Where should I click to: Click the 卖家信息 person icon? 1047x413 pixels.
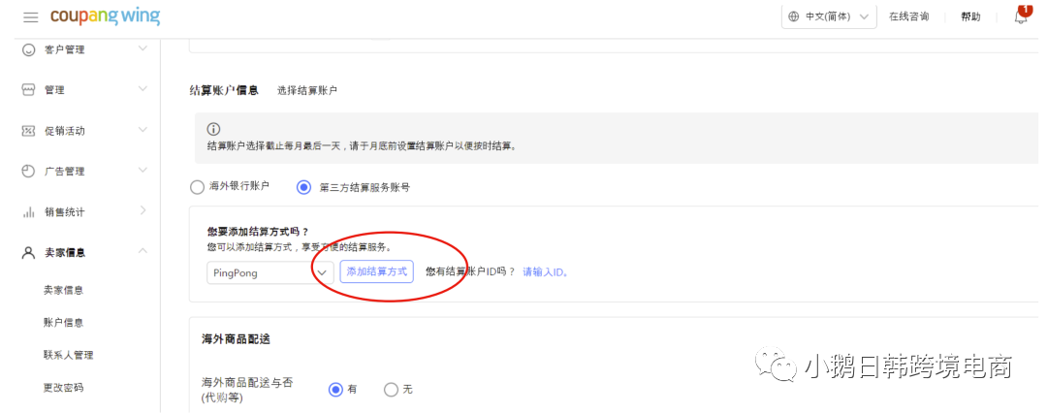click(x=28, y=253)
